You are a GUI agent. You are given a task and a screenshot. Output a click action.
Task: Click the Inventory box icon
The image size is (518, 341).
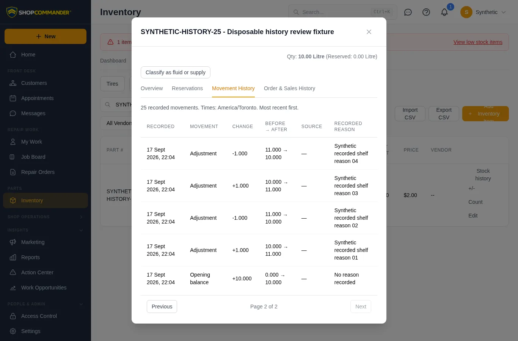[13, 200]
